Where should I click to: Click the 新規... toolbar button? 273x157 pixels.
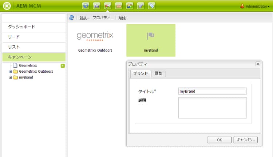coord(85,18)
